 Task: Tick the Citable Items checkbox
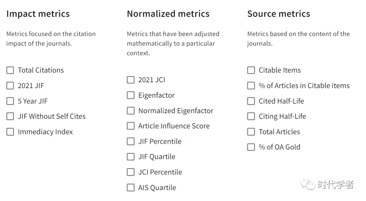tap(251, 70)
